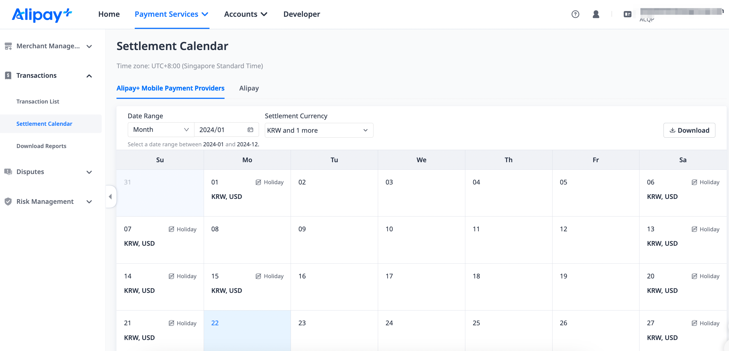Click the Disputes speech bubble icon
Viewport: 729px width, 351px height.
pos(8,172)
